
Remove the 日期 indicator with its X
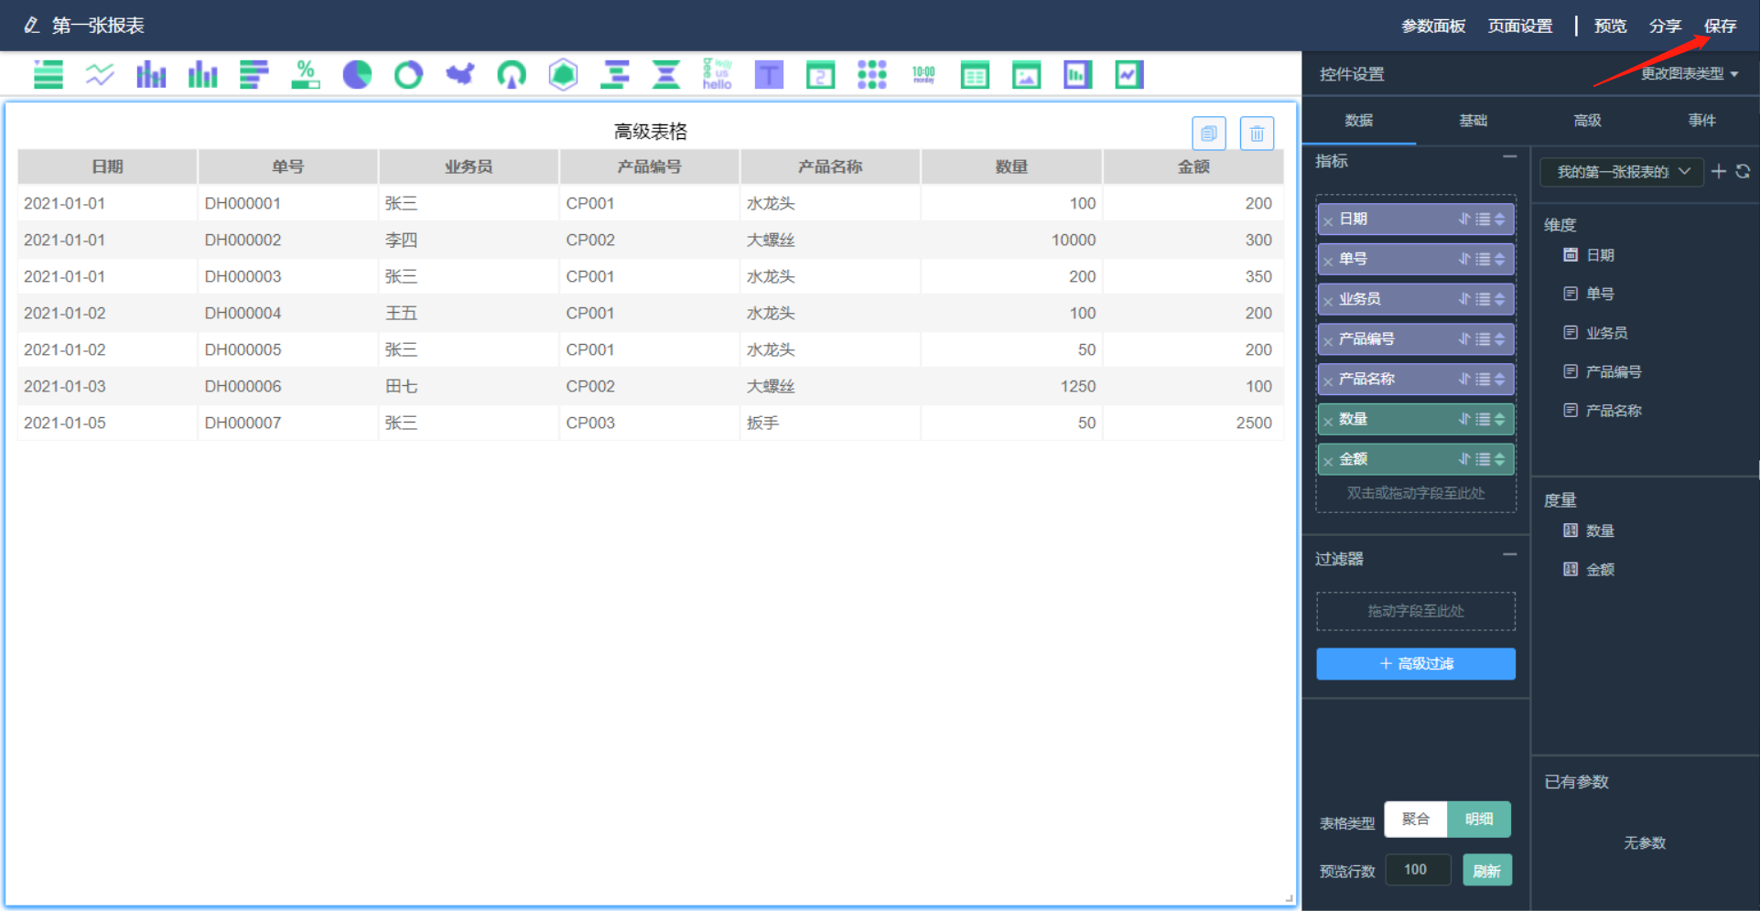point(1328,220)
